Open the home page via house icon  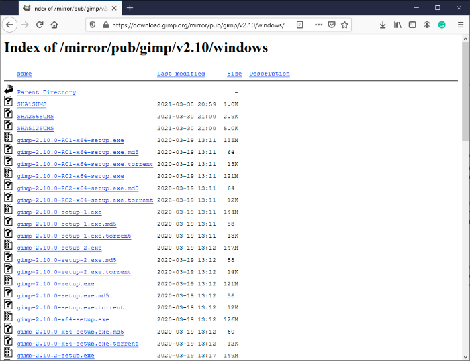pos(54,25)
